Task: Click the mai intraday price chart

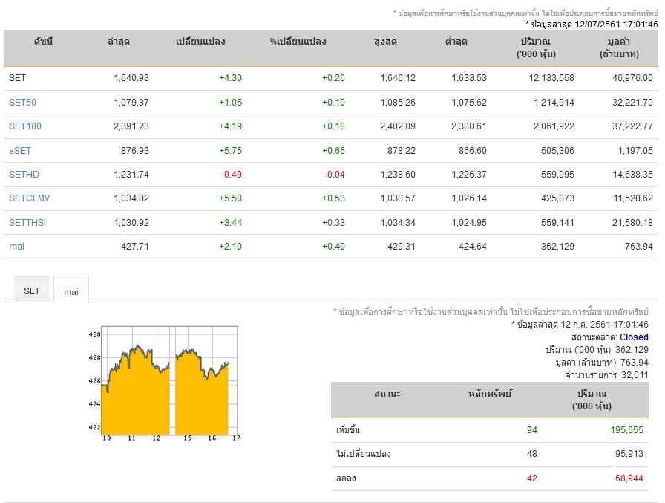Action: [x=165, y=383]
